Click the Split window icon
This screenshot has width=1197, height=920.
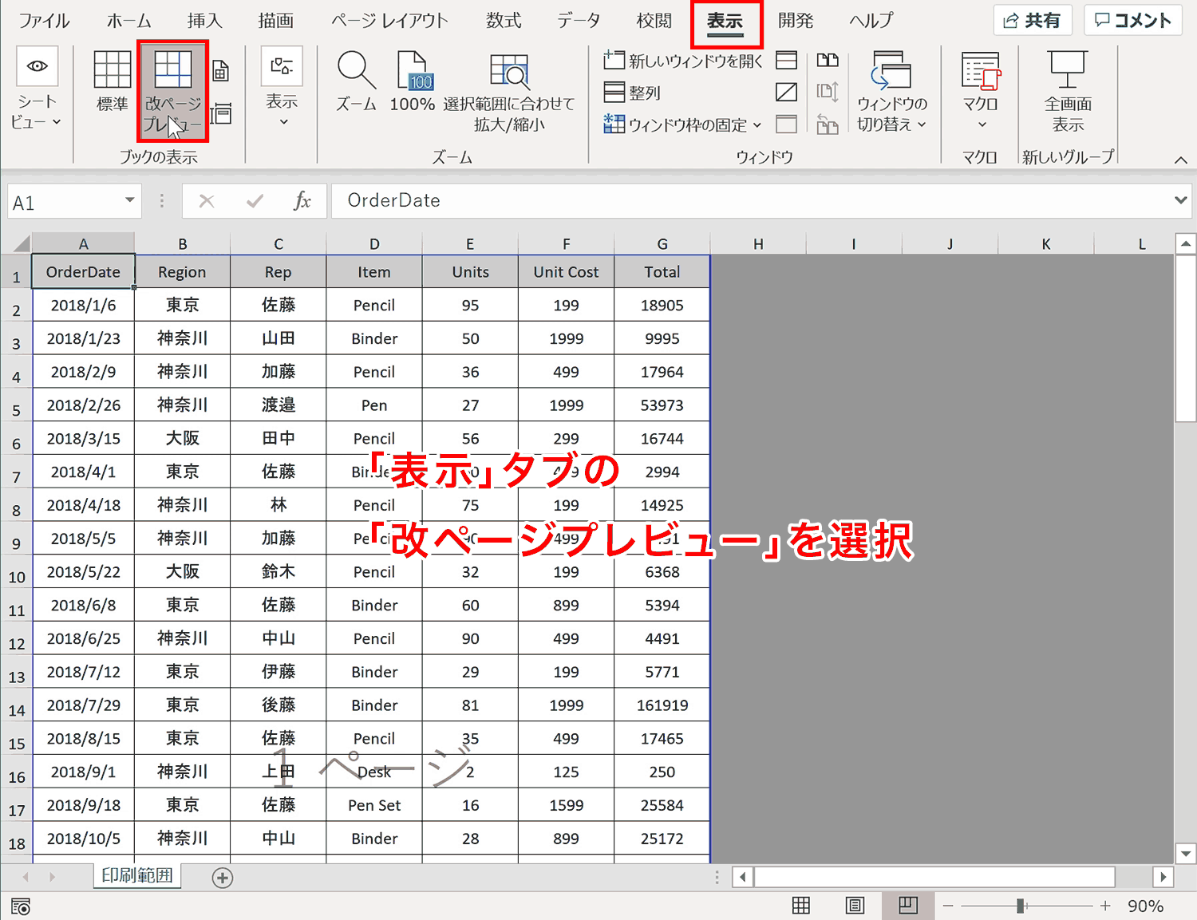(x=787, y=60)
